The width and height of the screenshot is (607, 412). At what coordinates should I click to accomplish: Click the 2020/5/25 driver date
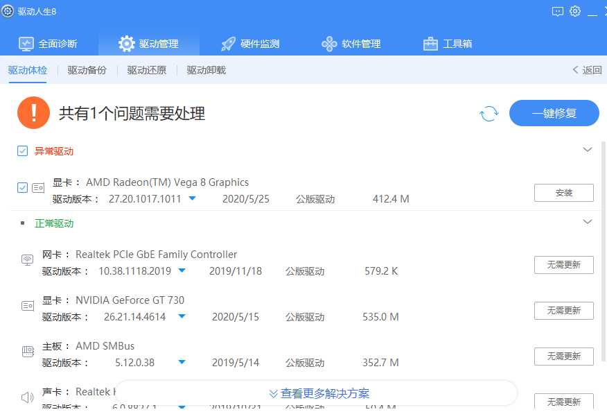(246, 199)
